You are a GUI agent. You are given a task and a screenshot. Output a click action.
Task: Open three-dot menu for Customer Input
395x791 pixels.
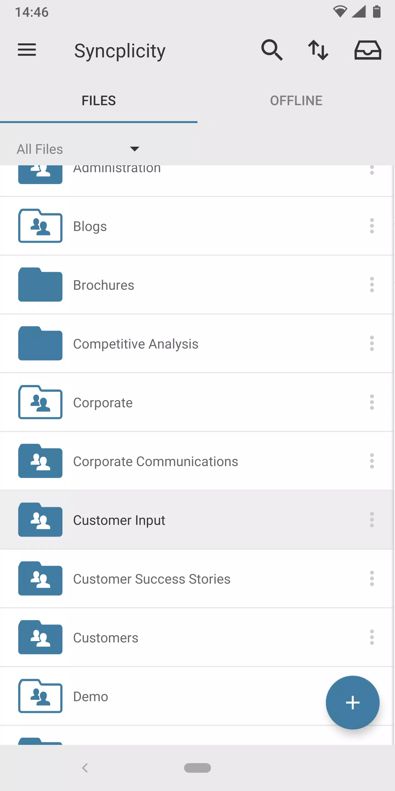tap(372, 520)
